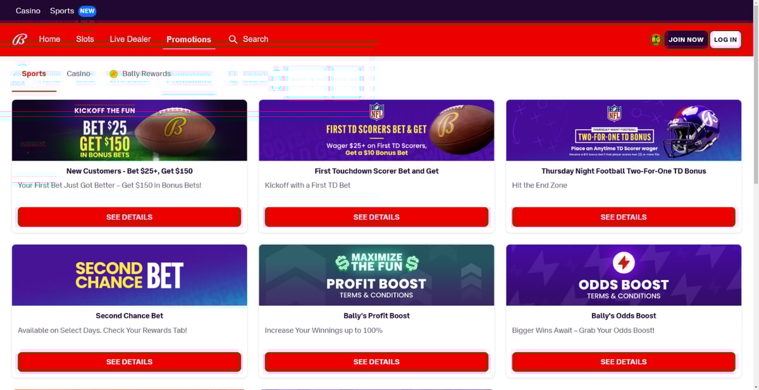Go to the Home page link
The height and width of the screenshot is (390, 759).
49,39
